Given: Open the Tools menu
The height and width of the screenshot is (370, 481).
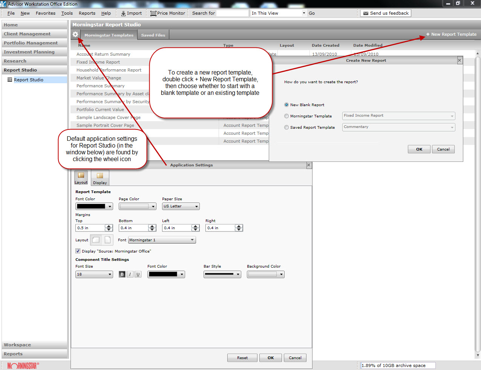Looking at the screenshot, I should coord(67,13).
